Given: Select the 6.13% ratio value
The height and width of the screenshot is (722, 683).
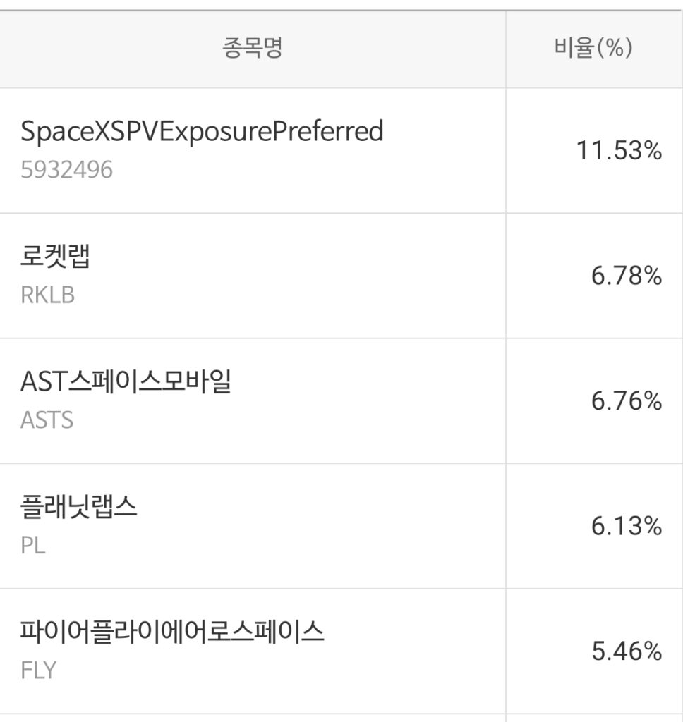Looking at the screenshot, I should point(626,526).
